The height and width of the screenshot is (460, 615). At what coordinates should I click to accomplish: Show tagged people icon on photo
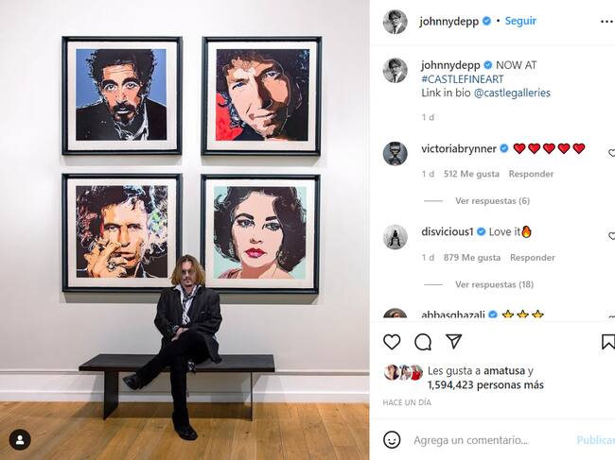(20, 439)
